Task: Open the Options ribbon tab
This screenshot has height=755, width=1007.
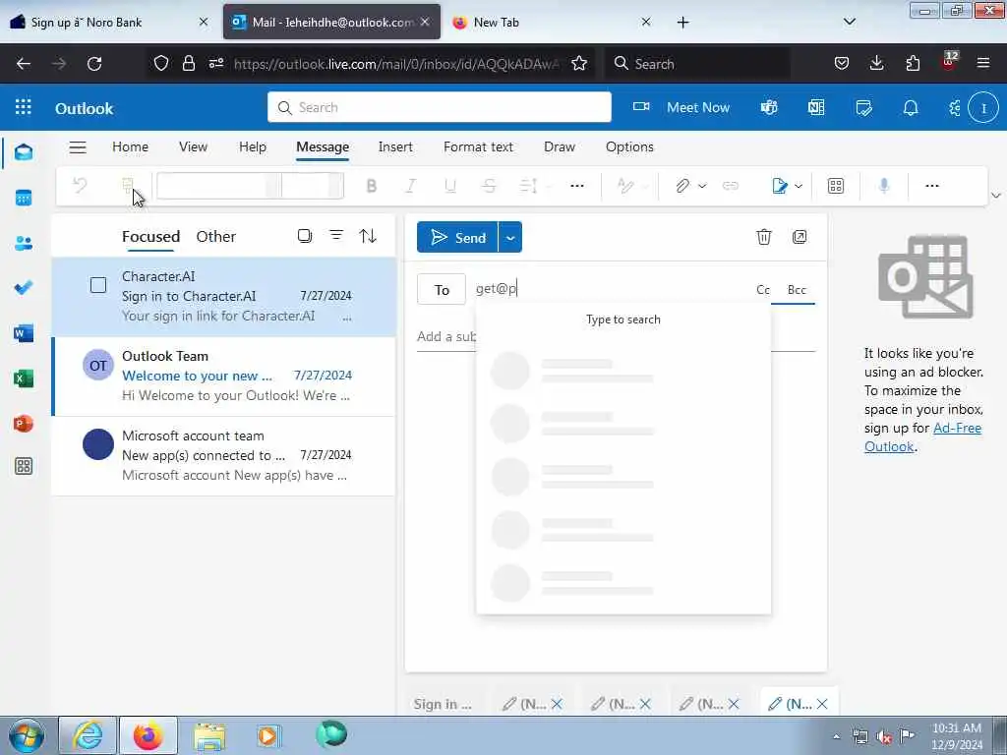Action: 629,147
